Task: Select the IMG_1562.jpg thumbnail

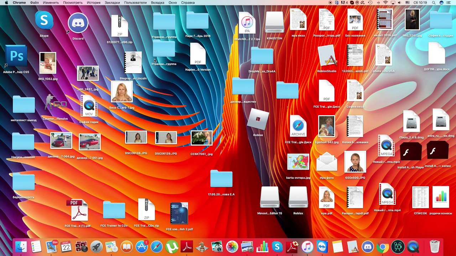Action: pyautogui.click(x=48, y=63)
